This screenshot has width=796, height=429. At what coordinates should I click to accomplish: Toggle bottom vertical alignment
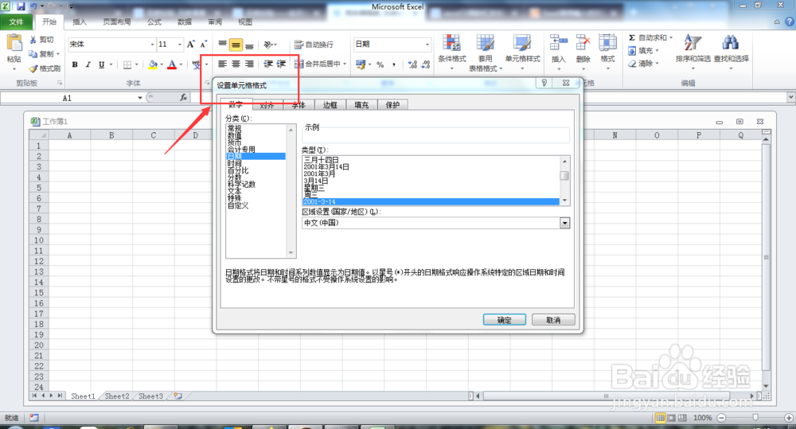tap(249, 45)
